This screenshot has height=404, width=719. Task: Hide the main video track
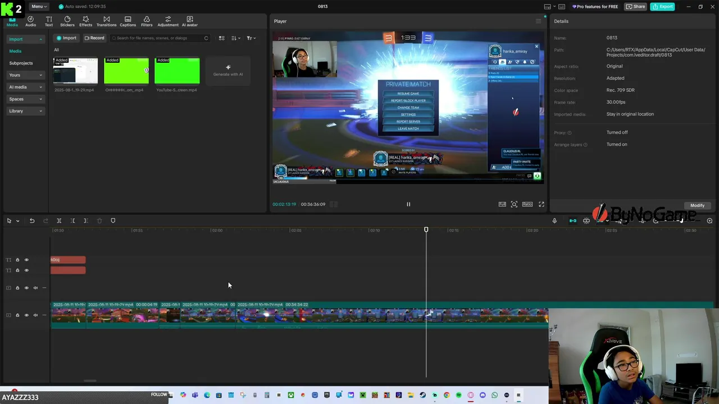(26, 315)
